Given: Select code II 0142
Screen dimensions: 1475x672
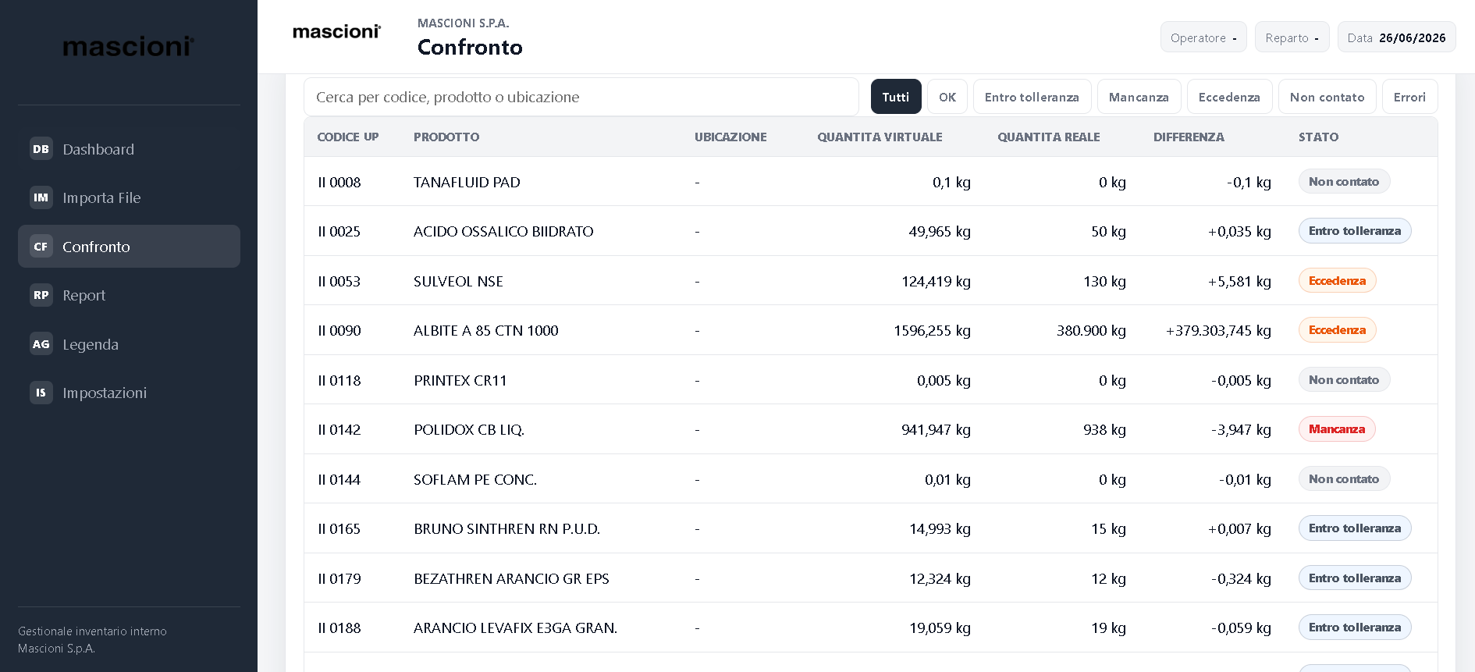Looking at the screenshot, I should point(339,430).
